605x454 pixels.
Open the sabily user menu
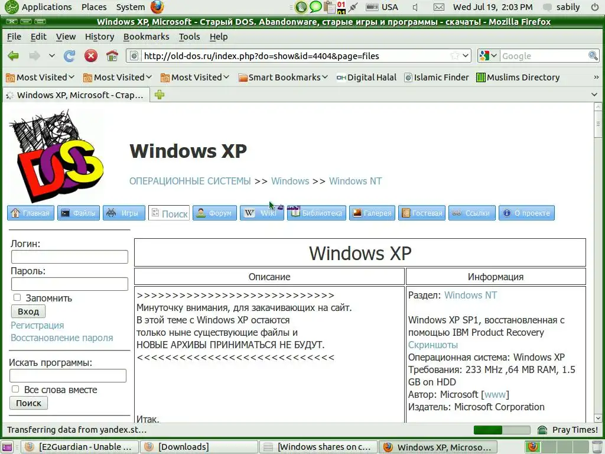[x=562, y=7]
